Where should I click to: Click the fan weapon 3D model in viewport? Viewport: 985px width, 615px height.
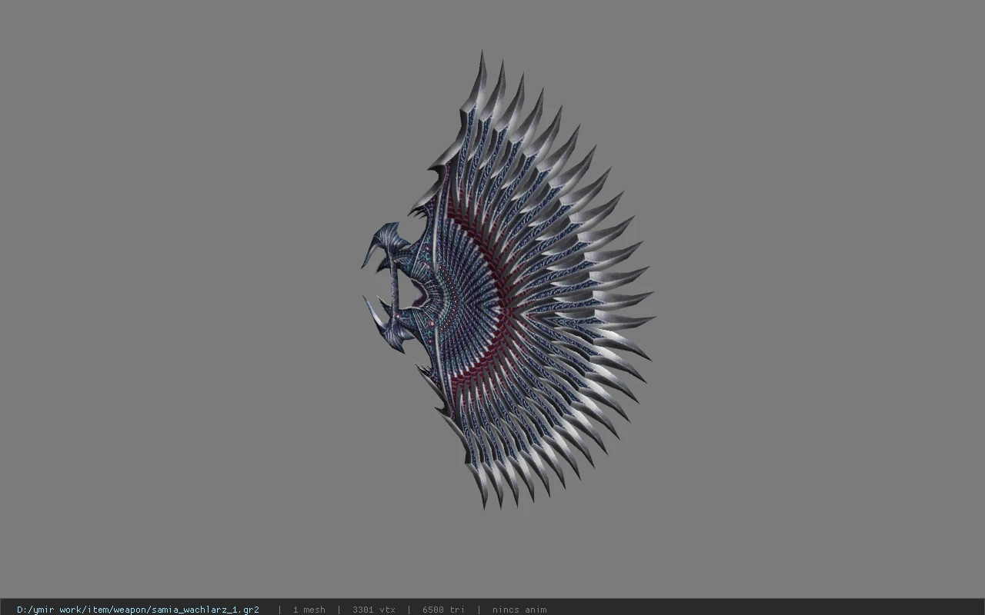508,281
